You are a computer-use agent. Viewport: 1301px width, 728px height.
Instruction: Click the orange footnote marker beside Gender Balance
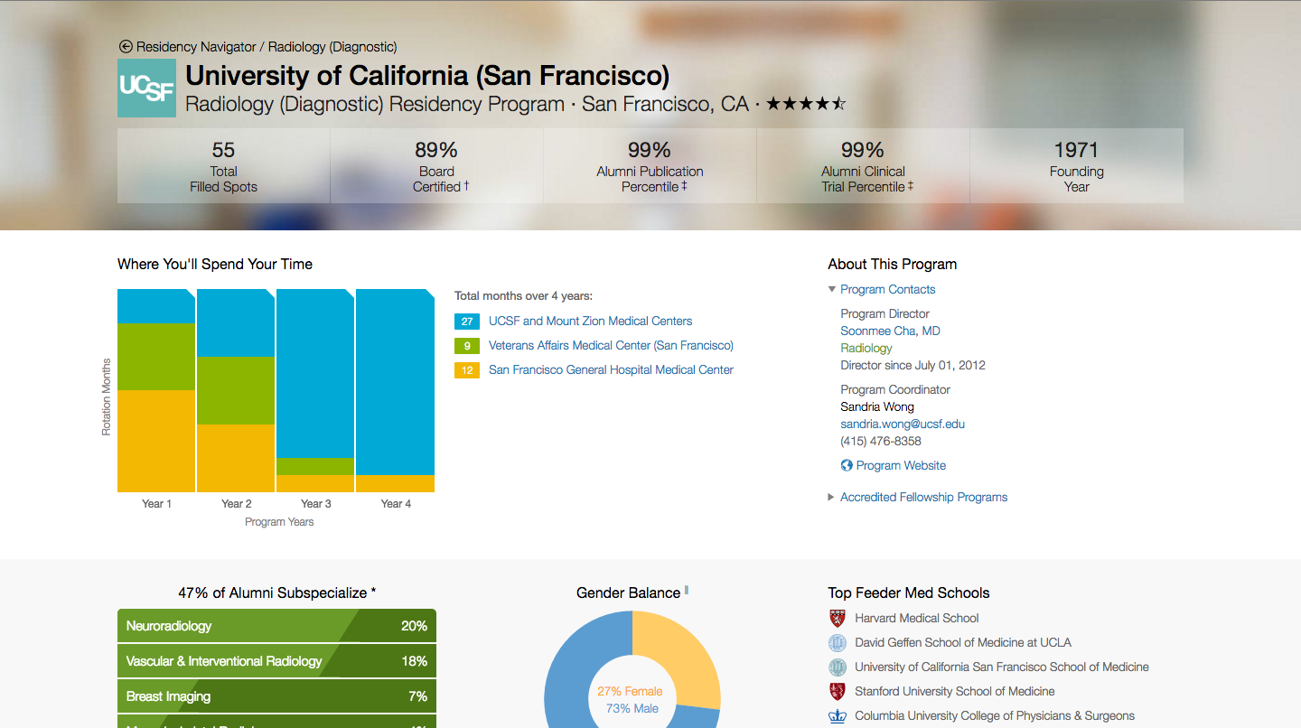(687, 591)
